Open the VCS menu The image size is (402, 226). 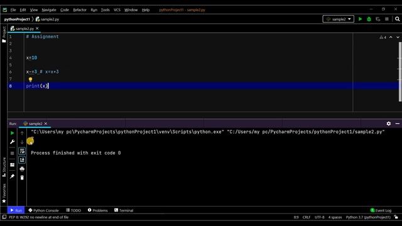point(117,10)
